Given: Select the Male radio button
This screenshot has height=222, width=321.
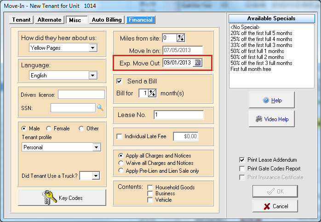Looking at the screenshot, I should (x=24, y=129).
